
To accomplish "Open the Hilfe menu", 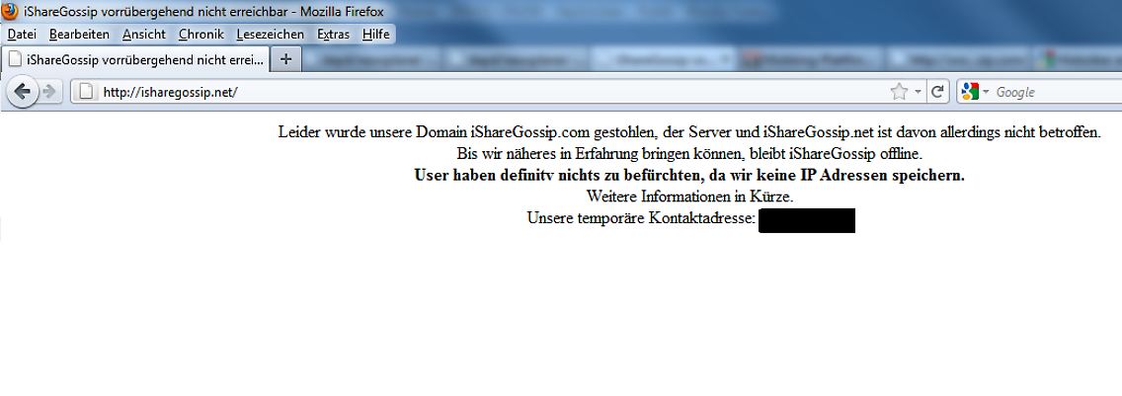I will click(375, 35).
